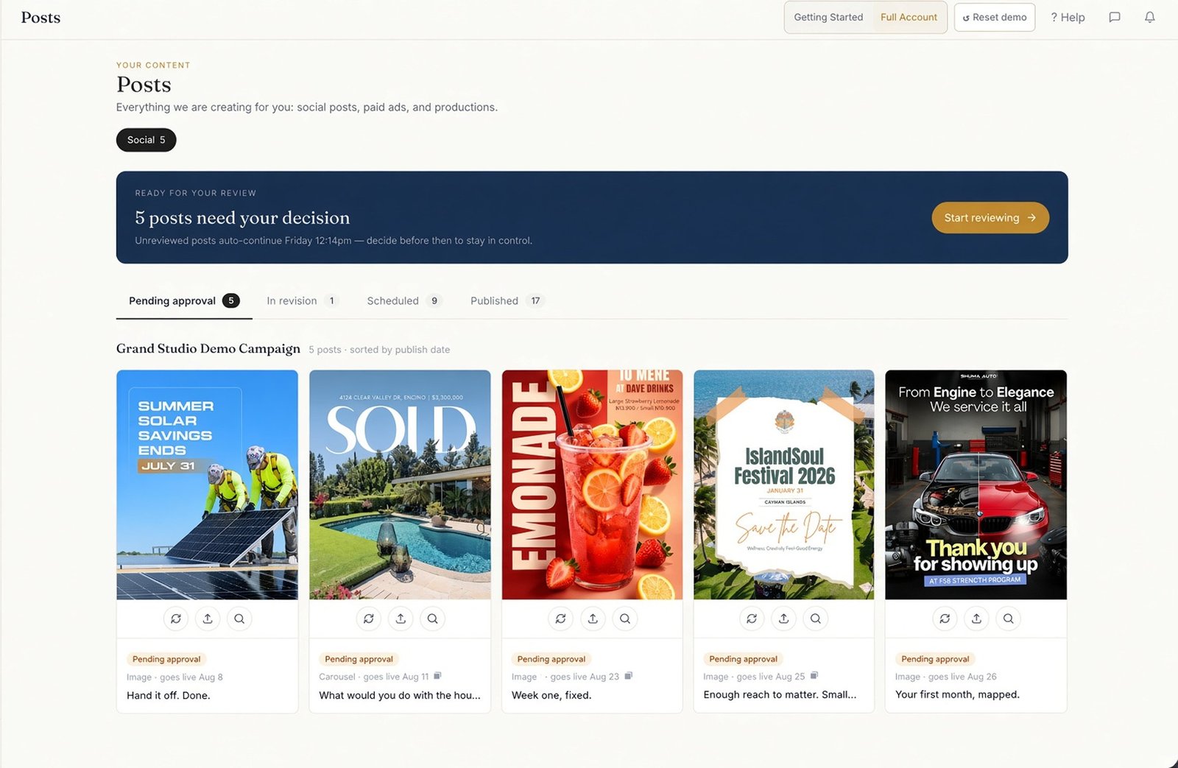Open the Published tab
The width and height of the screenshot is (1178, 768).
tap(507, 300)
